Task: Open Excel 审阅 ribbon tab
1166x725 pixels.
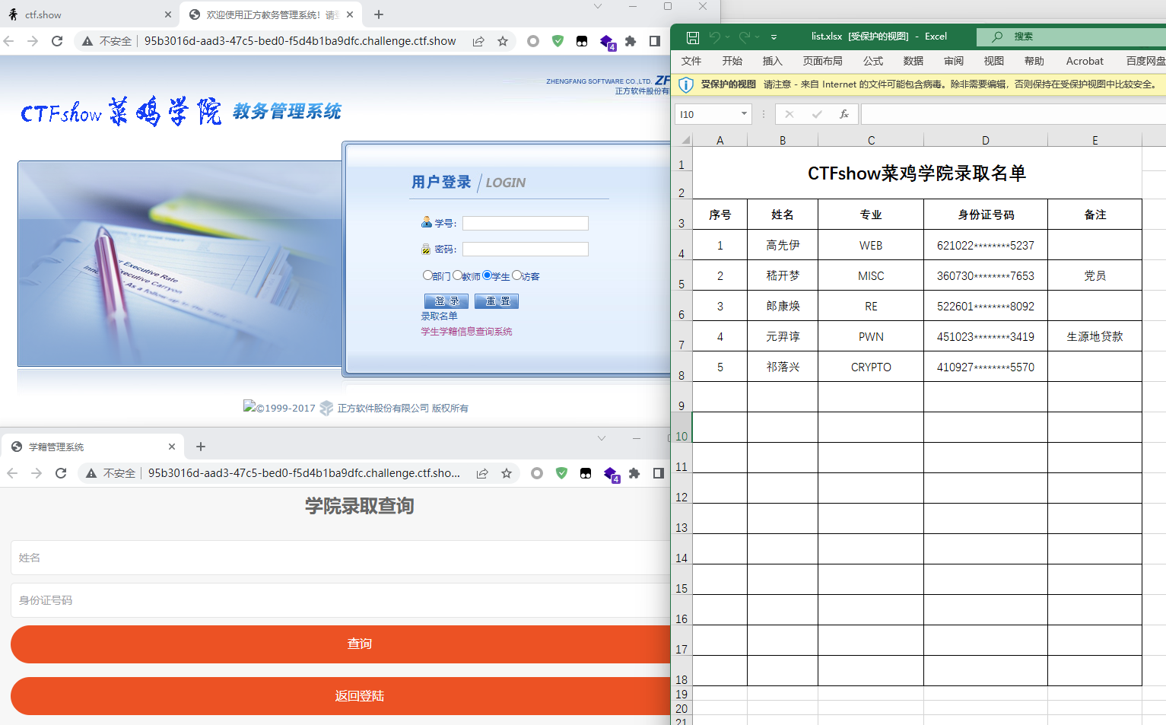Action: click(954, 61)
